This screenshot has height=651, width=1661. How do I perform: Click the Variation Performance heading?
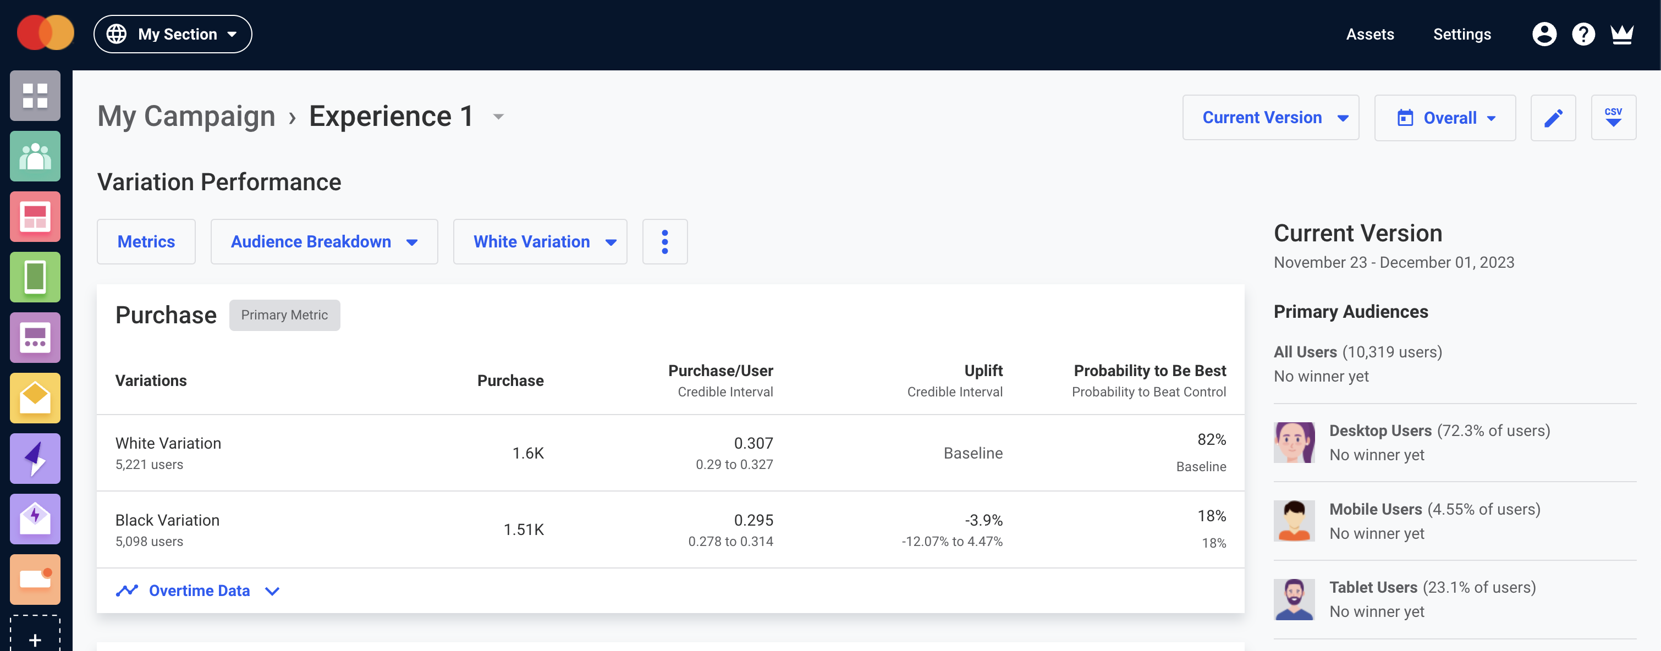tap(219, 183)
